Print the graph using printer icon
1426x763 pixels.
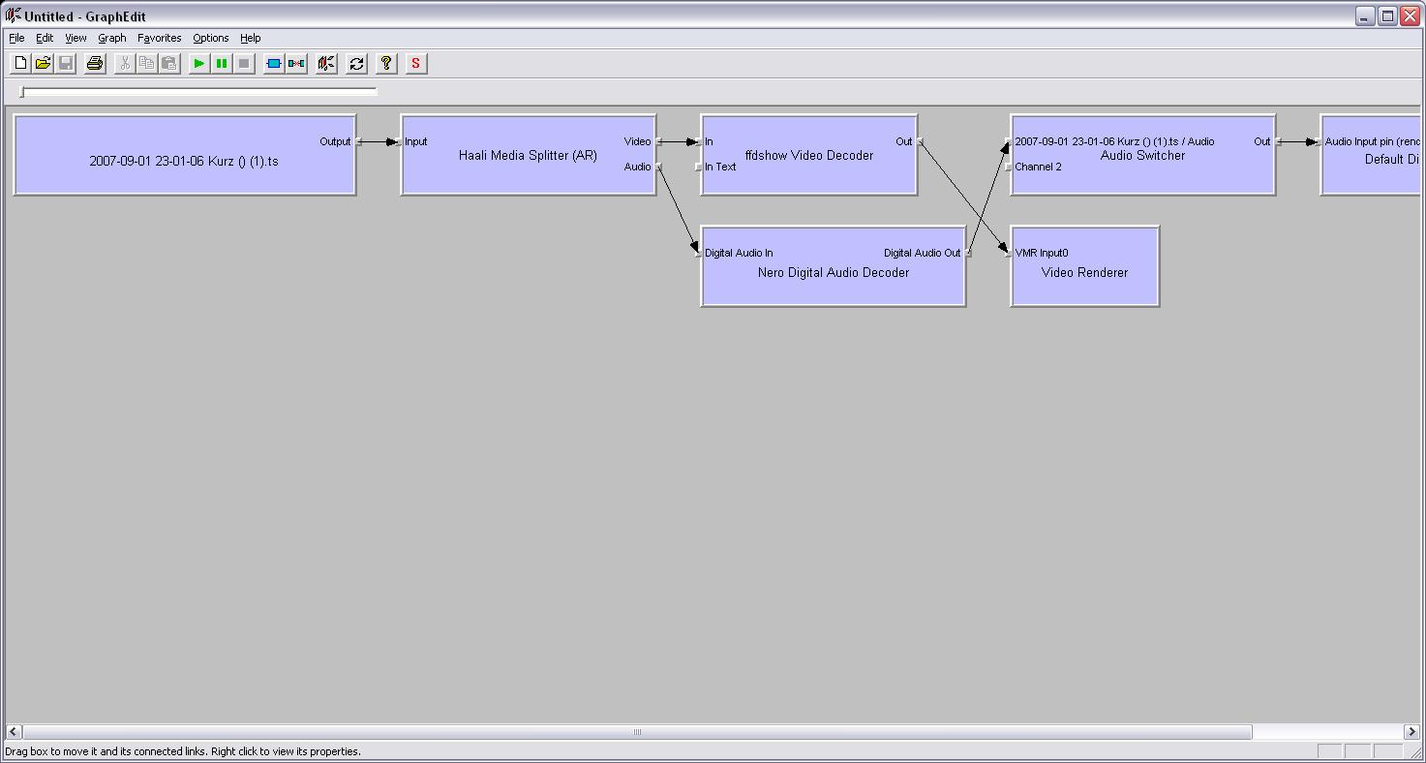(95, 64)
